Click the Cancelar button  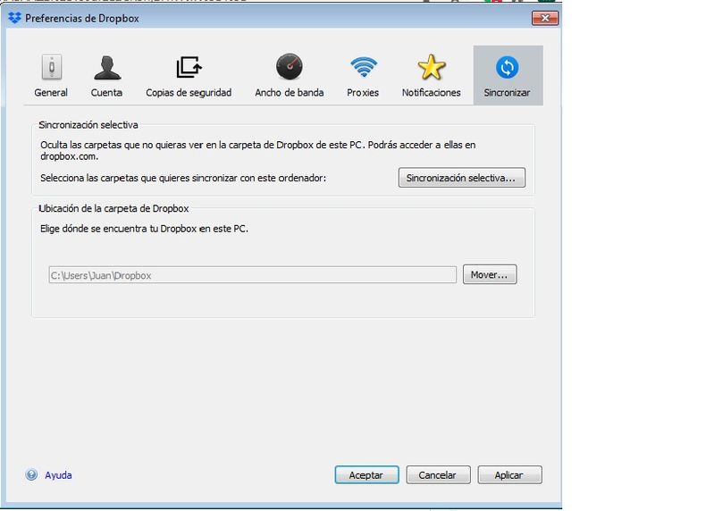click(438, 474)
